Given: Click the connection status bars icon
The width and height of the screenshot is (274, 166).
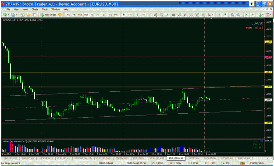Looking at the screenshot, I should [242, 163].
